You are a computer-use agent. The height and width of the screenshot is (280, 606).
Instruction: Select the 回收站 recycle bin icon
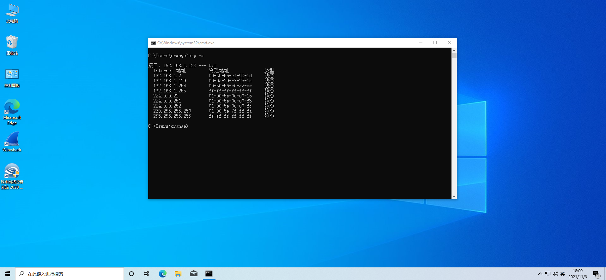click(12, 45)
